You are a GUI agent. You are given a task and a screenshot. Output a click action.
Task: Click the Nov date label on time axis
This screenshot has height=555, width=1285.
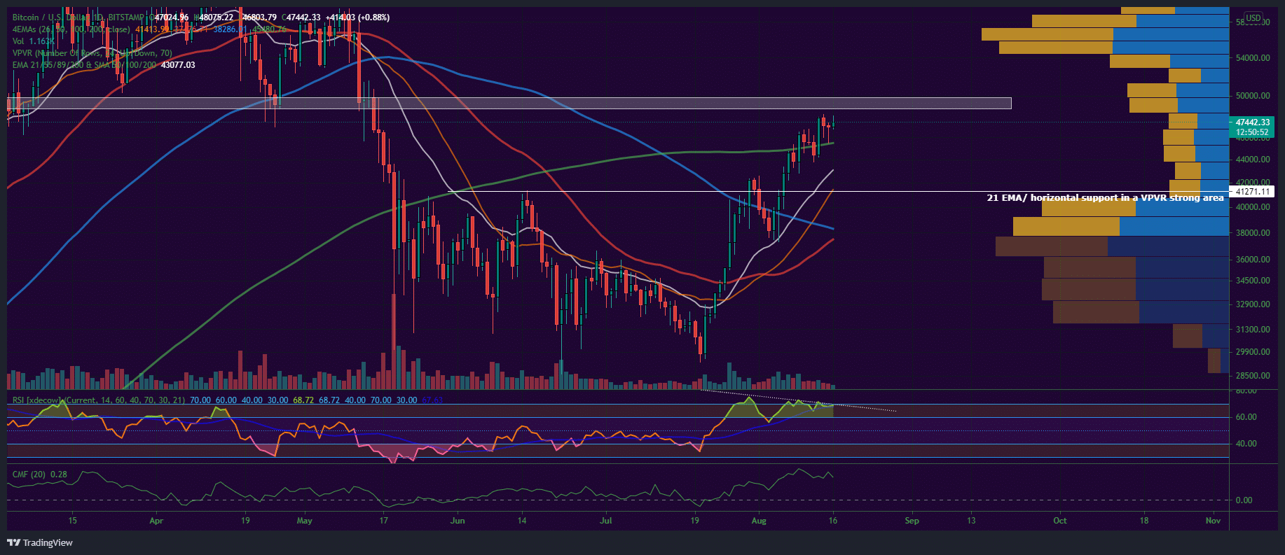click(1214, 521)
